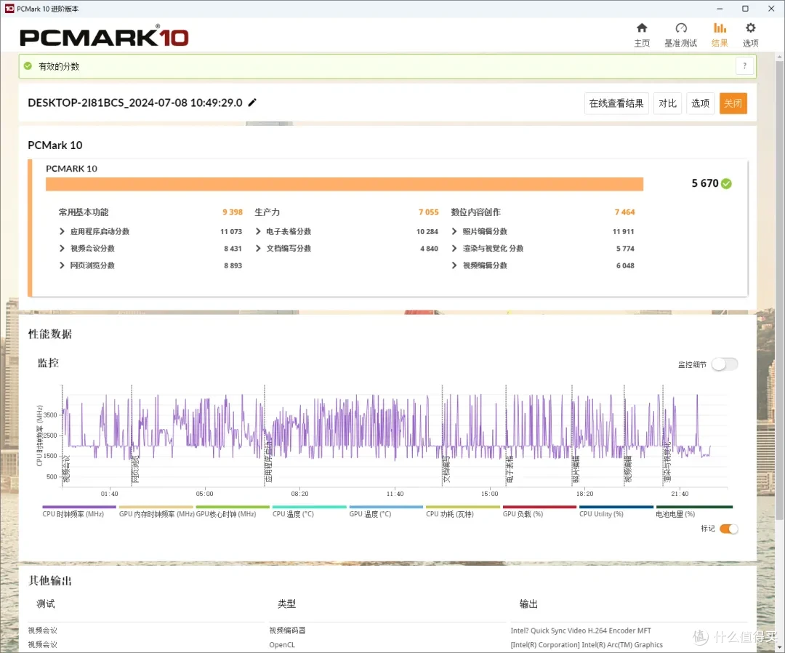Click the orange PCMARK 10 score bar
The width and height of the screenshot is (785, 653).
point(345,184)
